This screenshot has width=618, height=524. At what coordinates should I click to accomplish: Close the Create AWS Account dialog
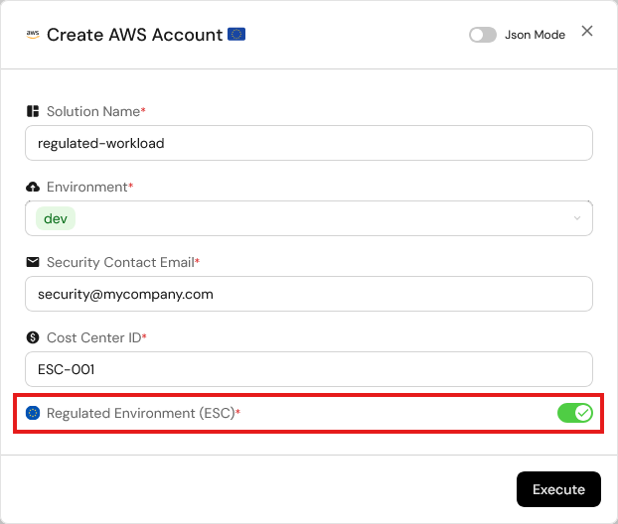587,31
